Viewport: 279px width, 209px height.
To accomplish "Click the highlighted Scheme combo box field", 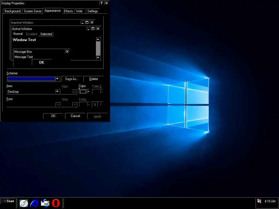I will (x=31, y=79).
